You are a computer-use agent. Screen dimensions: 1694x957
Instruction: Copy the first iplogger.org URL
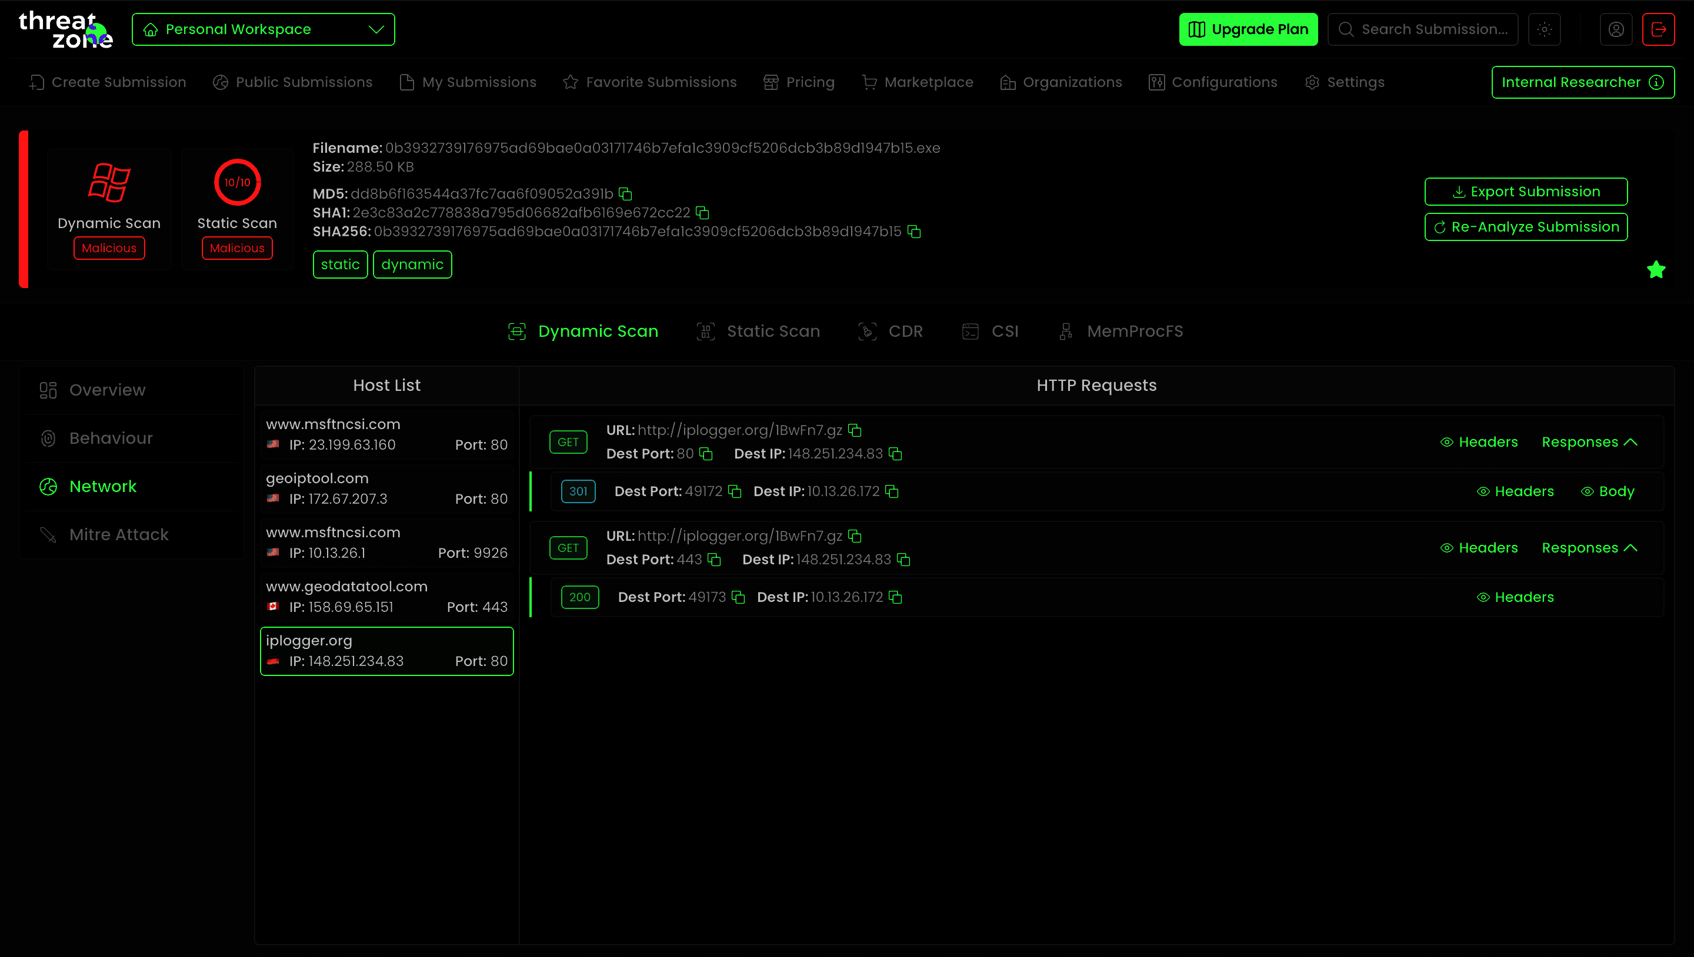tap(854, 430)
